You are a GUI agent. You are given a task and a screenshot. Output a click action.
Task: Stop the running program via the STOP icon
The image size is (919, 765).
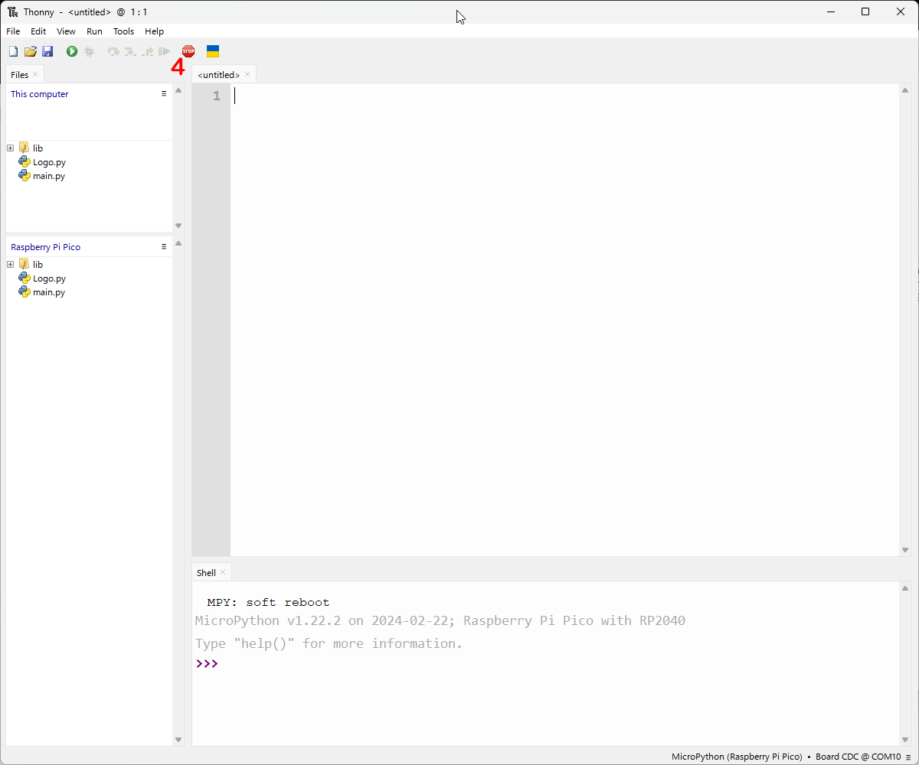(188, 50)
